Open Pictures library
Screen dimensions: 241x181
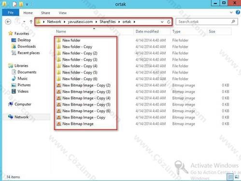coord(24,85)
